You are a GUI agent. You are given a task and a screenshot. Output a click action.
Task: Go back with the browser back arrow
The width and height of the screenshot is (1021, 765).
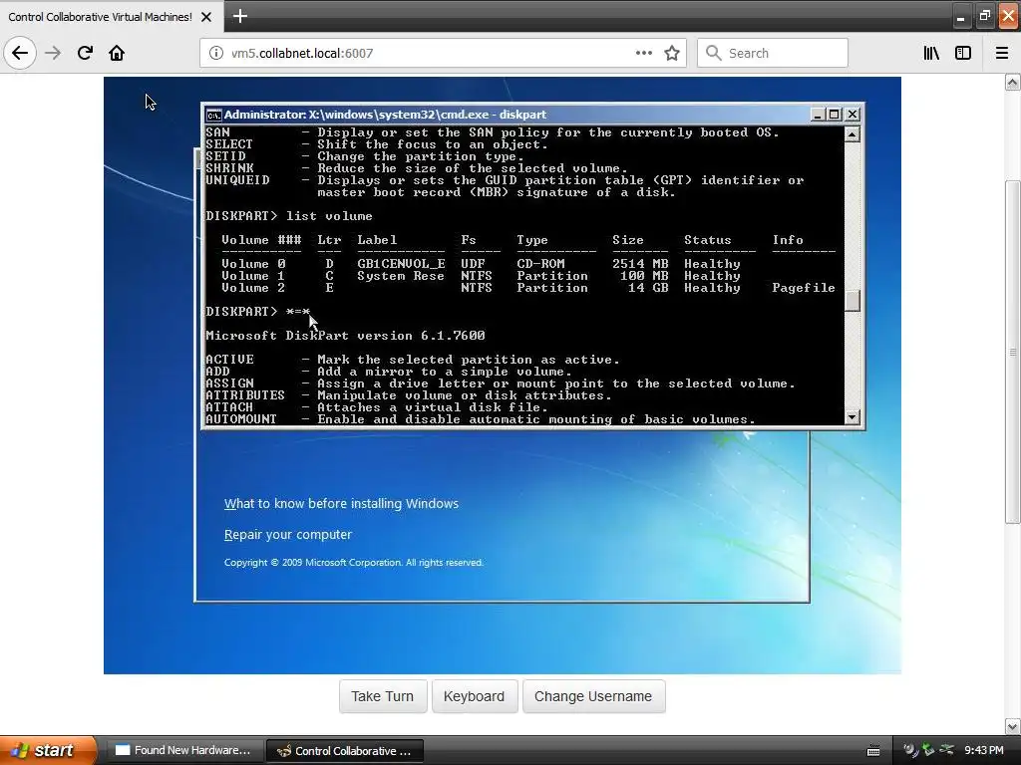[x=20, y=53]
